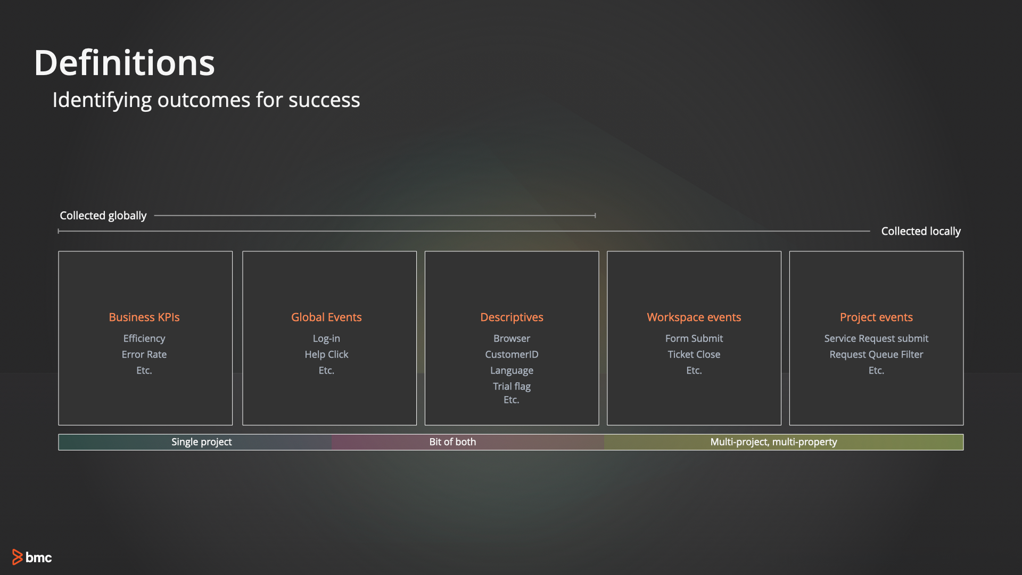Click the Help Click item
The width and height of the screenshot is (1022, 575).
point(326,355)
